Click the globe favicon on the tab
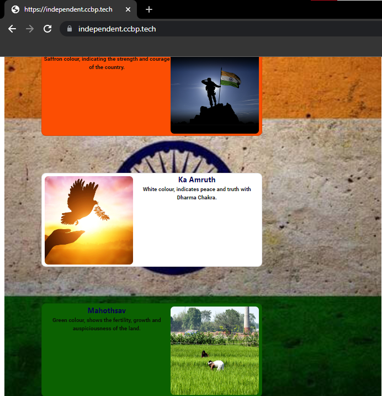This screenshot has width=382, height=396. click(x=15, y=9)
